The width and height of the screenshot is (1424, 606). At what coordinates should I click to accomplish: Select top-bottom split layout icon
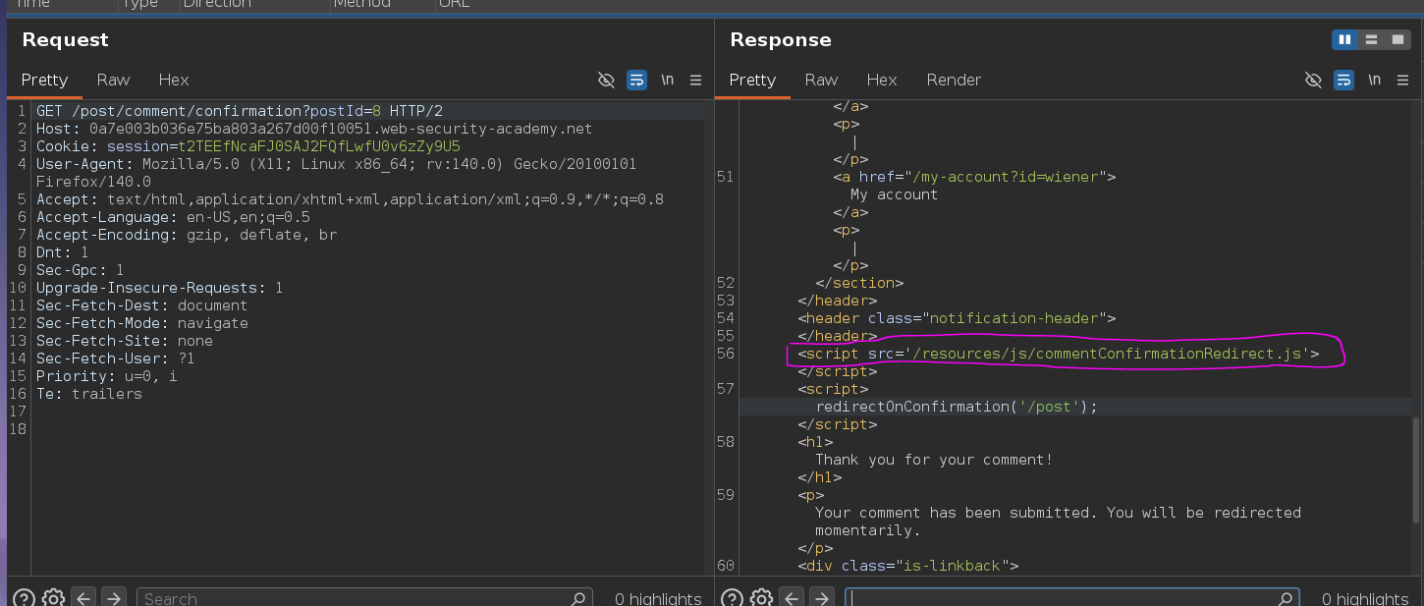1371,39
